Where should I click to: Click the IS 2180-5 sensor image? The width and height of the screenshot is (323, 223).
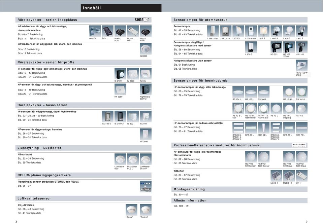[107, 116]
